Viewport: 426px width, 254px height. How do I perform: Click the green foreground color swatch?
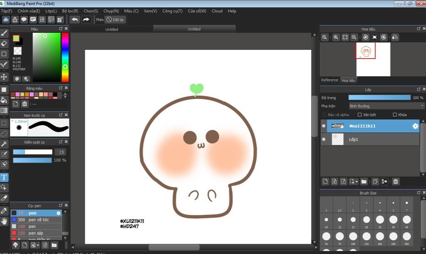click(x=16, y=39)
